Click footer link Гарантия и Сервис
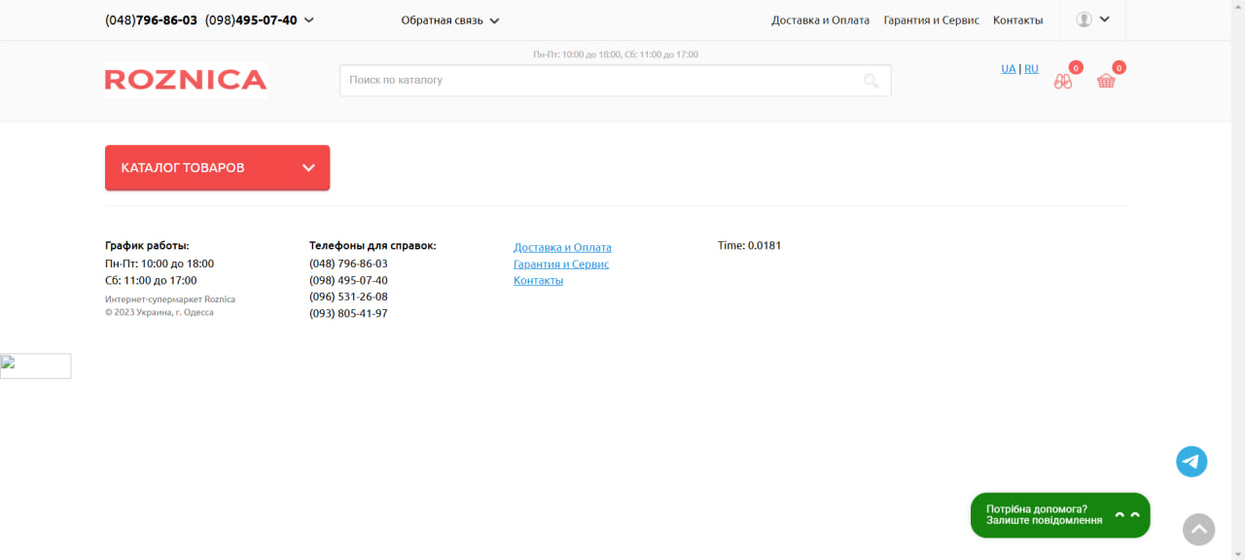 pyautogui.click(x=560, y=264)
